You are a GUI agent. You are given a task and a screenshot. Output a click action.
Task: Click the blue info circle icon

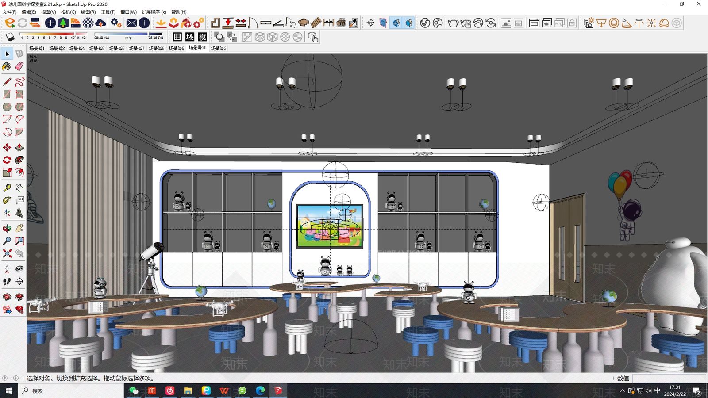point(144,23)
